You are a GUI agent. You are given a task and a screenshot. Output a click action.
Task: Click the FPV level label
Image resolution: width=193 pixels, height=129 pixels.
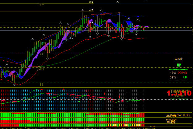(41, 5)
